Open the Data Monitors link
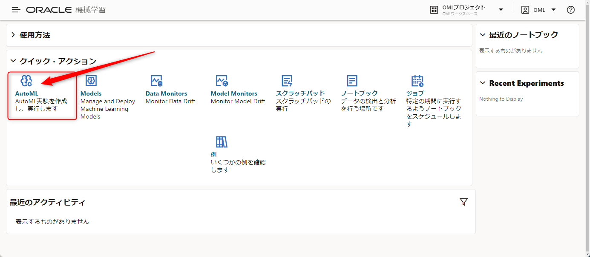Screen dimensions: 590x257 166,93
